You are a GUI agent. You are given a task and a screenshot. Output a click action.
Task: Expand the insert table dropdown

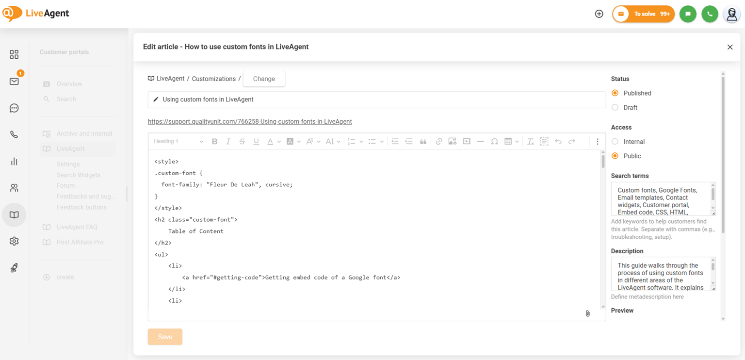pyautogui.click(x=517, y=142)
